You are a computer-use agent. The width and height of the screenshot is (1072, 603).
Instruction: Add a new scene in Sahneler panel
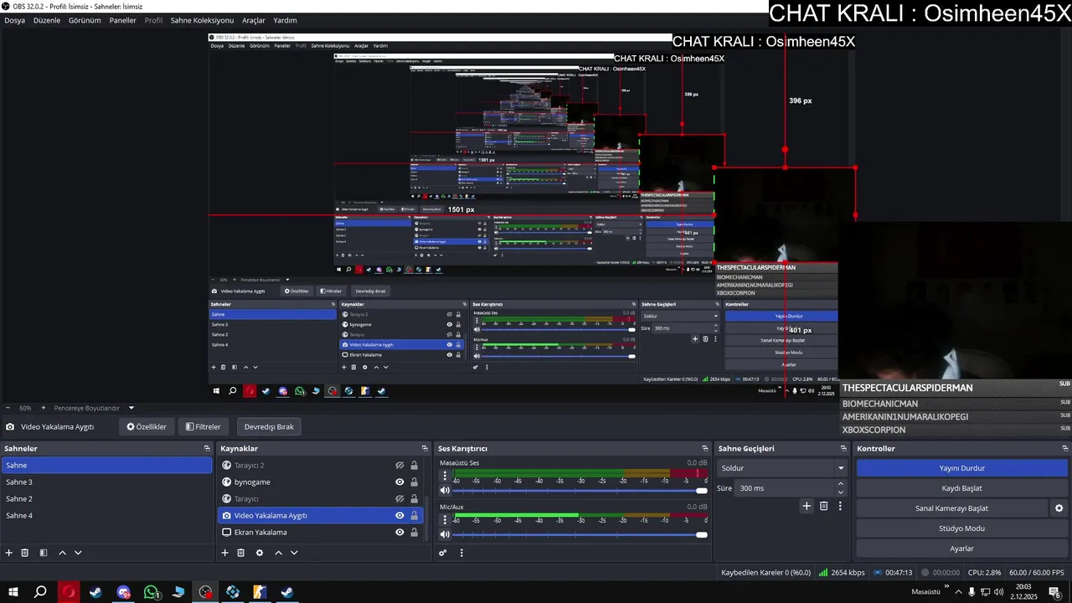click(9, 553)
